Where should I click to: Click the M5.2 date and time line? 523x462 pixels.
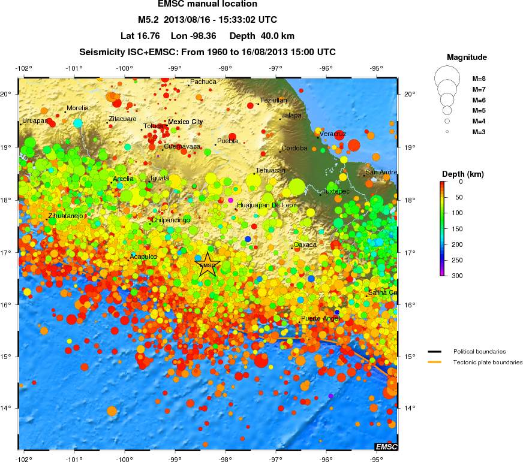pyautogui.click(x=208, y=20)
